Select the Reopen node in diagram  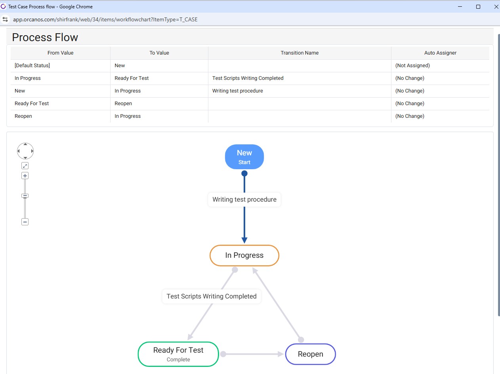[x=311, y=354]
